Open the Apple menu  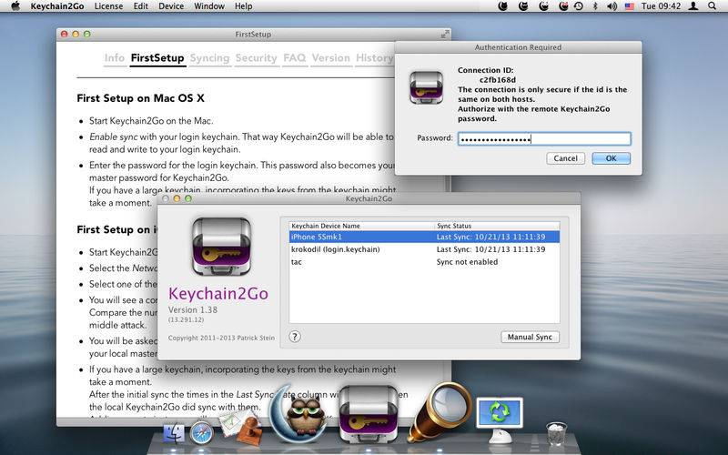point(15,6)
